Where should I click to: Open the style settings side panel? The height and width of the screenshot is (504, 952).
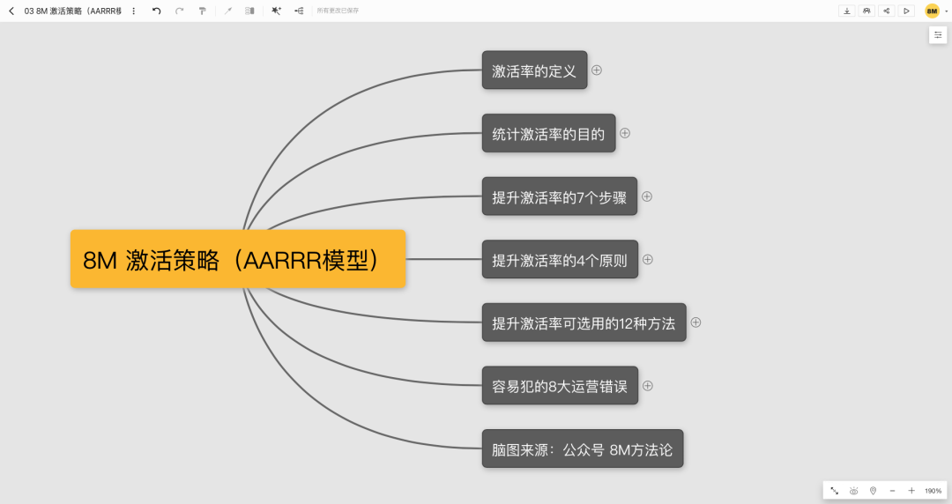(x=938, y=35)
